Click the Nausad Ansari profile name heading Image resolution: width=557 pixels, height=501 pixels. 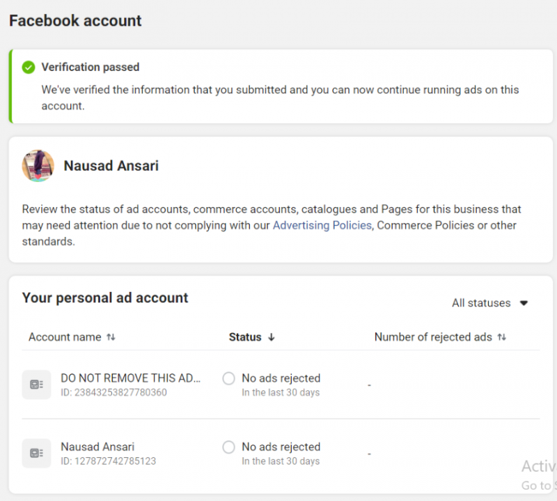(111, 166)
